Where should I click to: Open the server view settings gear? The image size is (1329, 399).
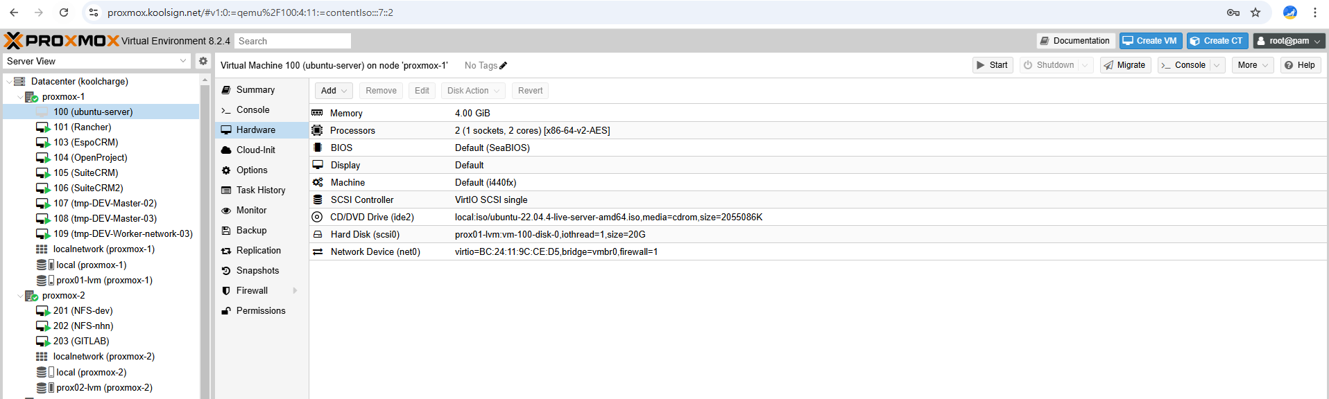(203, 61)
